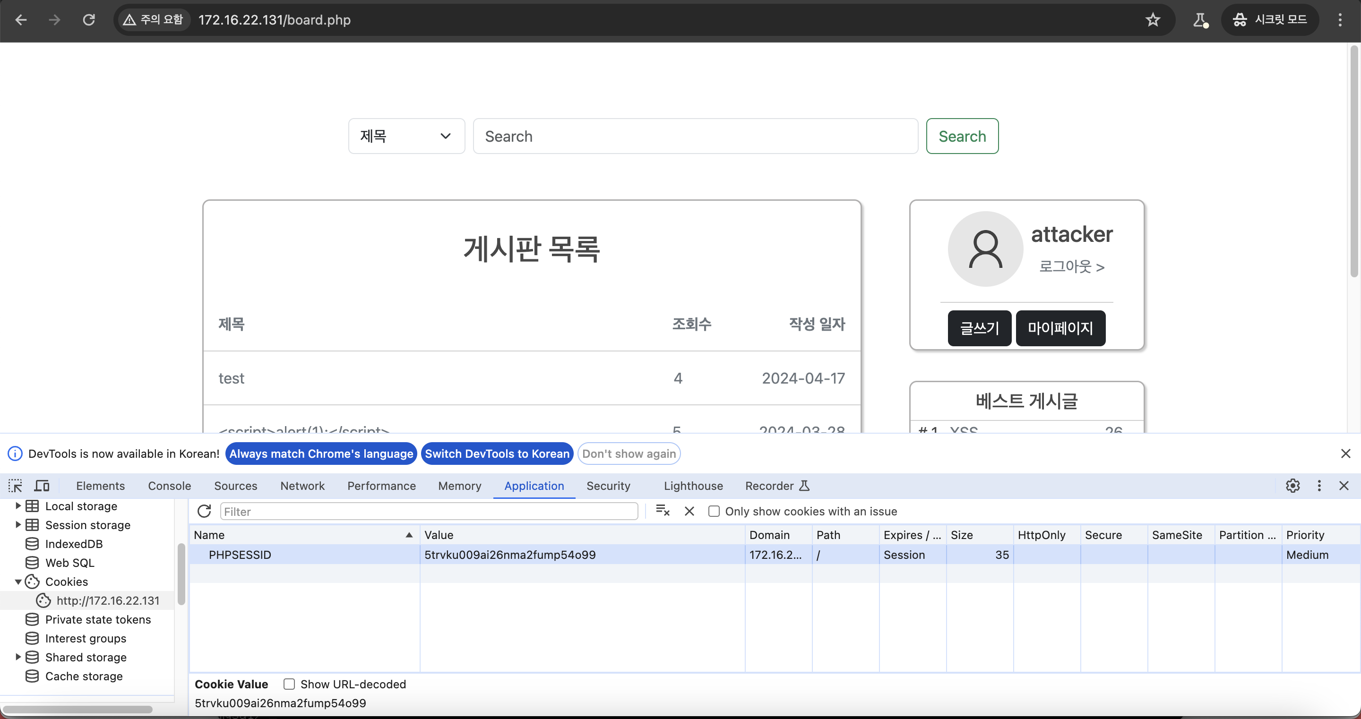Open the incognito mode indicator
Viewport: 1361px width, 719px height.
[1270, 20]
